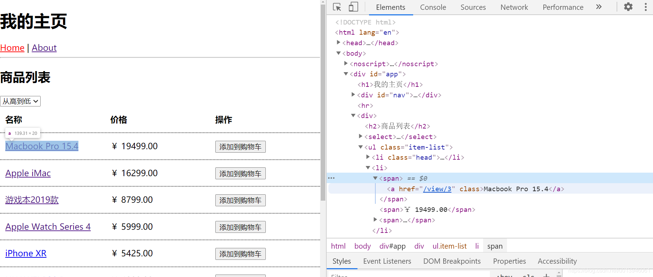Open the Macbook Pro 15.4 product link

pos(42,146)
